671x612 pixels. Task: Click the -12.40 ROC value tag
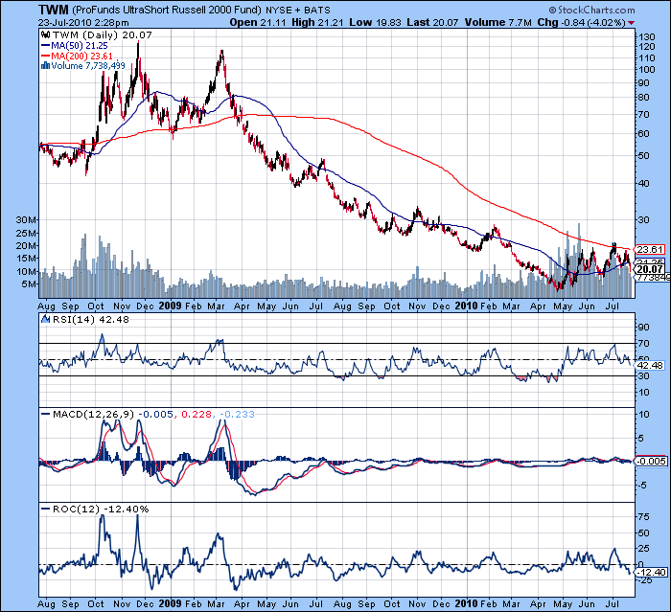point(650,572)
